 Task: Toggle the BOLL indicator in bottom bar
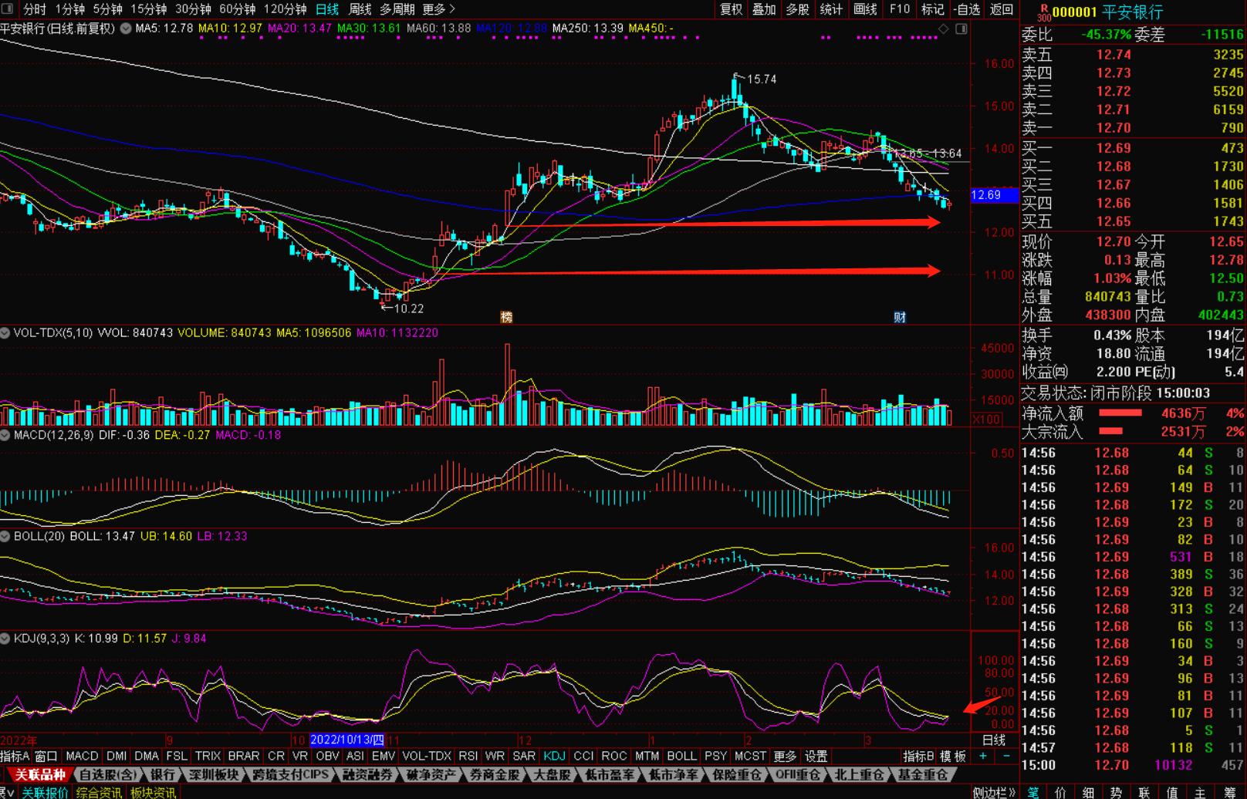click(x=681, y=757)
